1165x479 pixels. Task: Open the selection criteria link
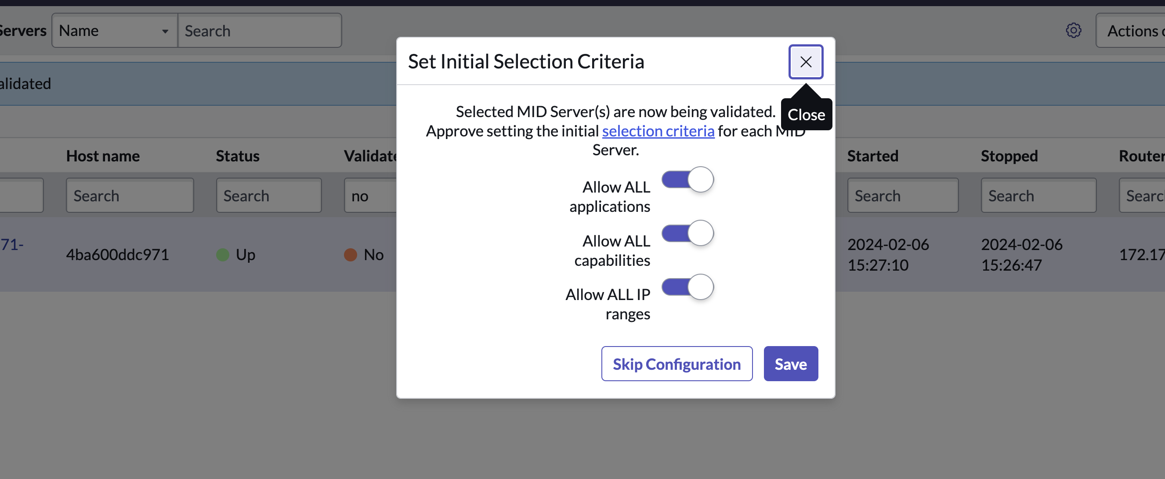click(658, 131)
